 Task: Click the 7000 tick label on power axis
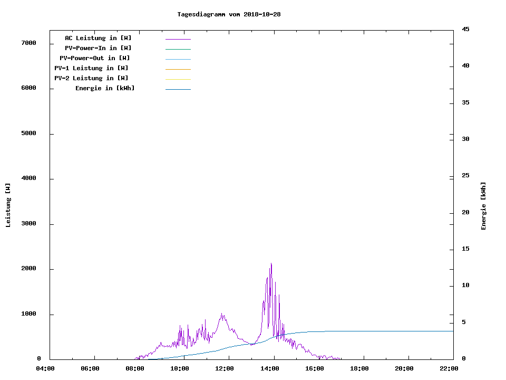(28, 43)
